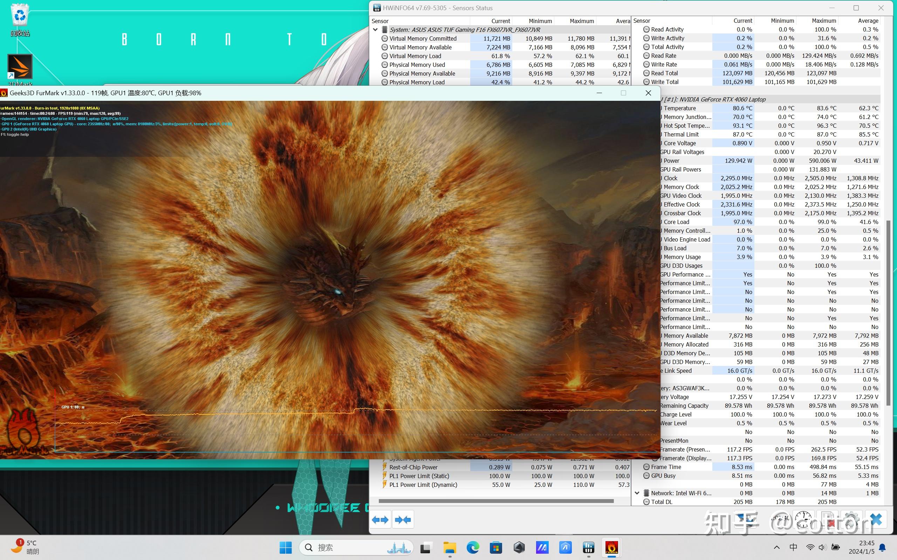
Task: Open the Windows Start menu
Action: coord(286,547)
